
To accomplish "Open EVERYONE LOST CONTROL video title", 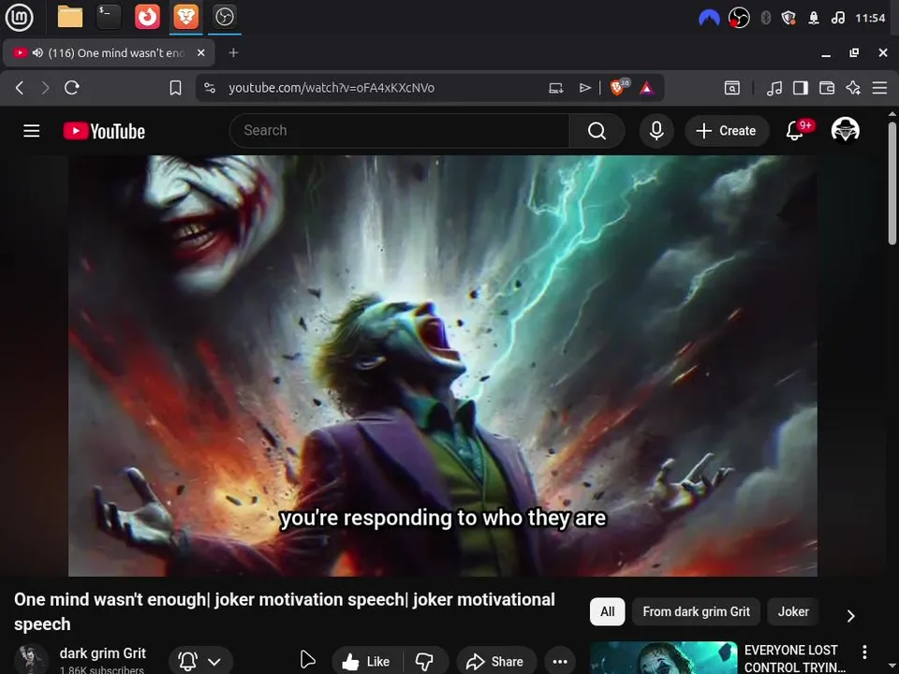I will tap(794, 658).
